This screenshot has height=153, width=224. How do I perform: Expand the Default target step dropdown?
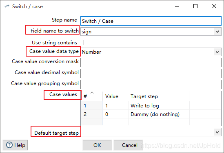[217, 132]
